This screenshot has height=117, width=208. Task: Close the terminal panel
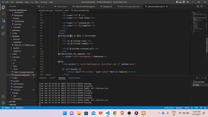pyautogui.click(x=205, y=78)
